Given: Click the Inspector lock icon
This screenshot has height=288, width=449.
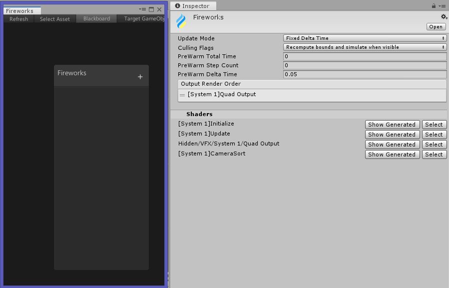Looking at the screenshot, I should coord(434,6).
